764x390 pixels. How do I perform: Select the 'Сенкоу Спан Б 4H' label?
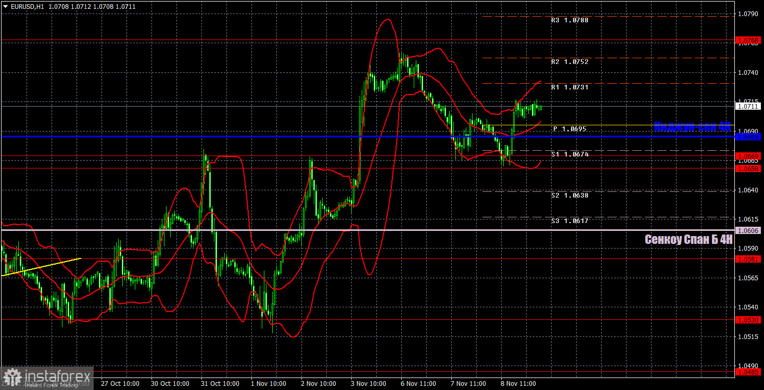(x=689, y=239)
